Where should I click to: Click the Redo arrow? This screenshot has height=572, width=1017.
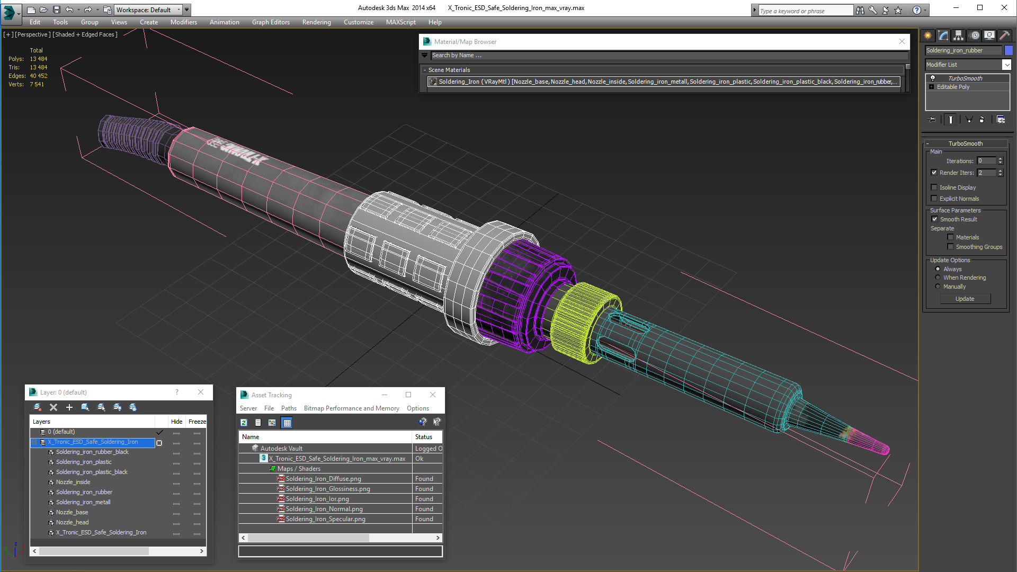(x=88, y=10)
